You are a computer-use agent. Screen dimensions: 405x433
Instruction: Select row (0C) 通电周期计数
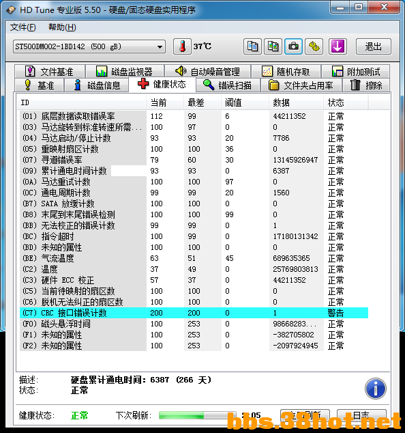[194, 193]
